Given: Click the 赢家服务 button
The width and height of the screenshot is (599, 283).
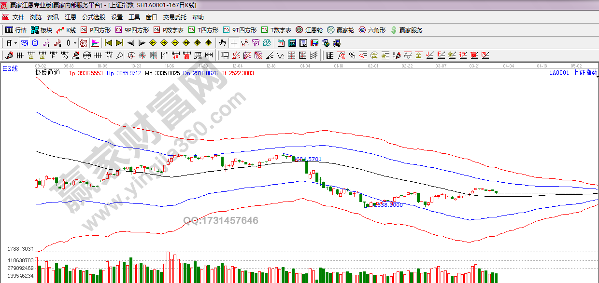Looking at the screenshot, I should pyautogui.click(x=407, y=30).
